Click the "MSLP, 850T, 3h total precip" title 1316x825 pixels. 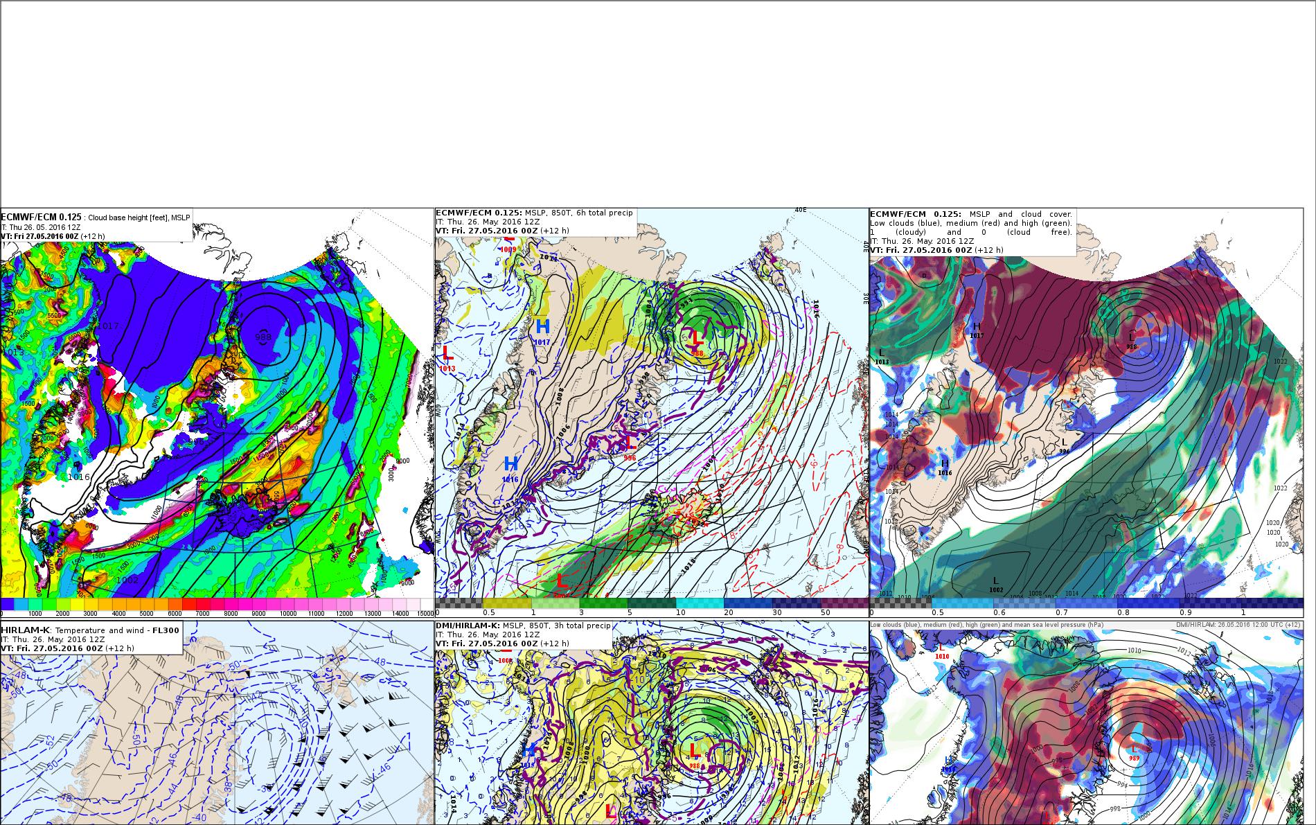556,626
